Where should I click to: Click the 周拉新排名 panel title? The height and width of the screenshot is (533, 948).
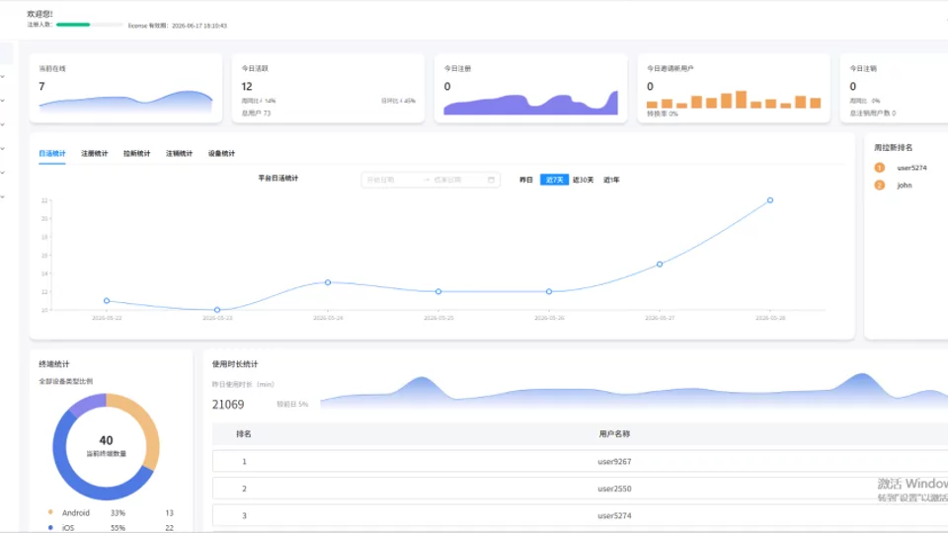tap(893, 147)
